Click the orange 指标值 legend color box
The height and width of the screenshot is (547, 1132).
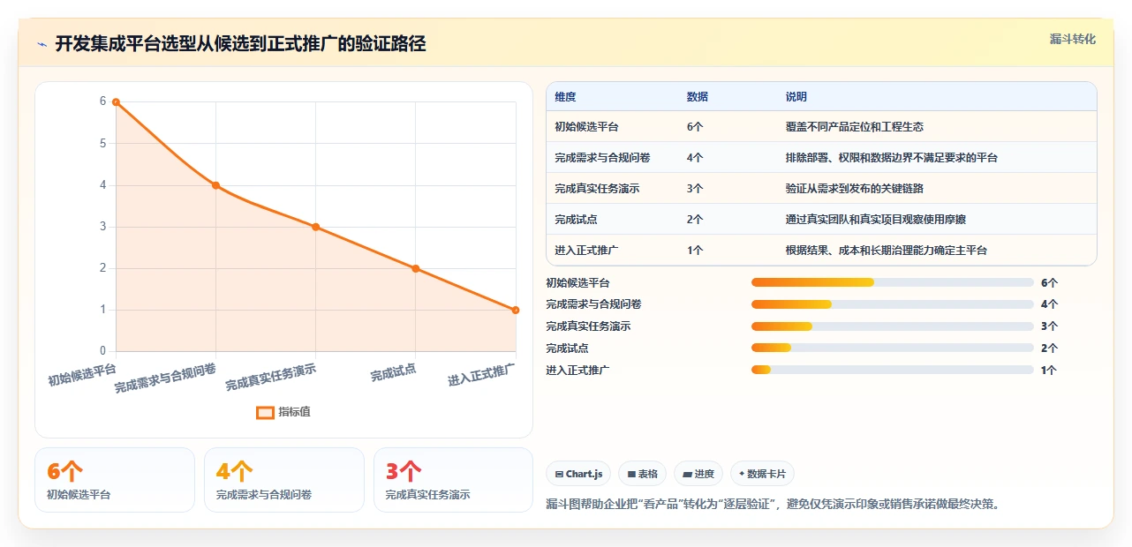[x=265, y=412]
